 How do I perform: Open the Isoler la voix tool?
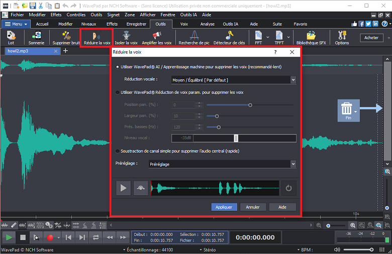[126, 36]
